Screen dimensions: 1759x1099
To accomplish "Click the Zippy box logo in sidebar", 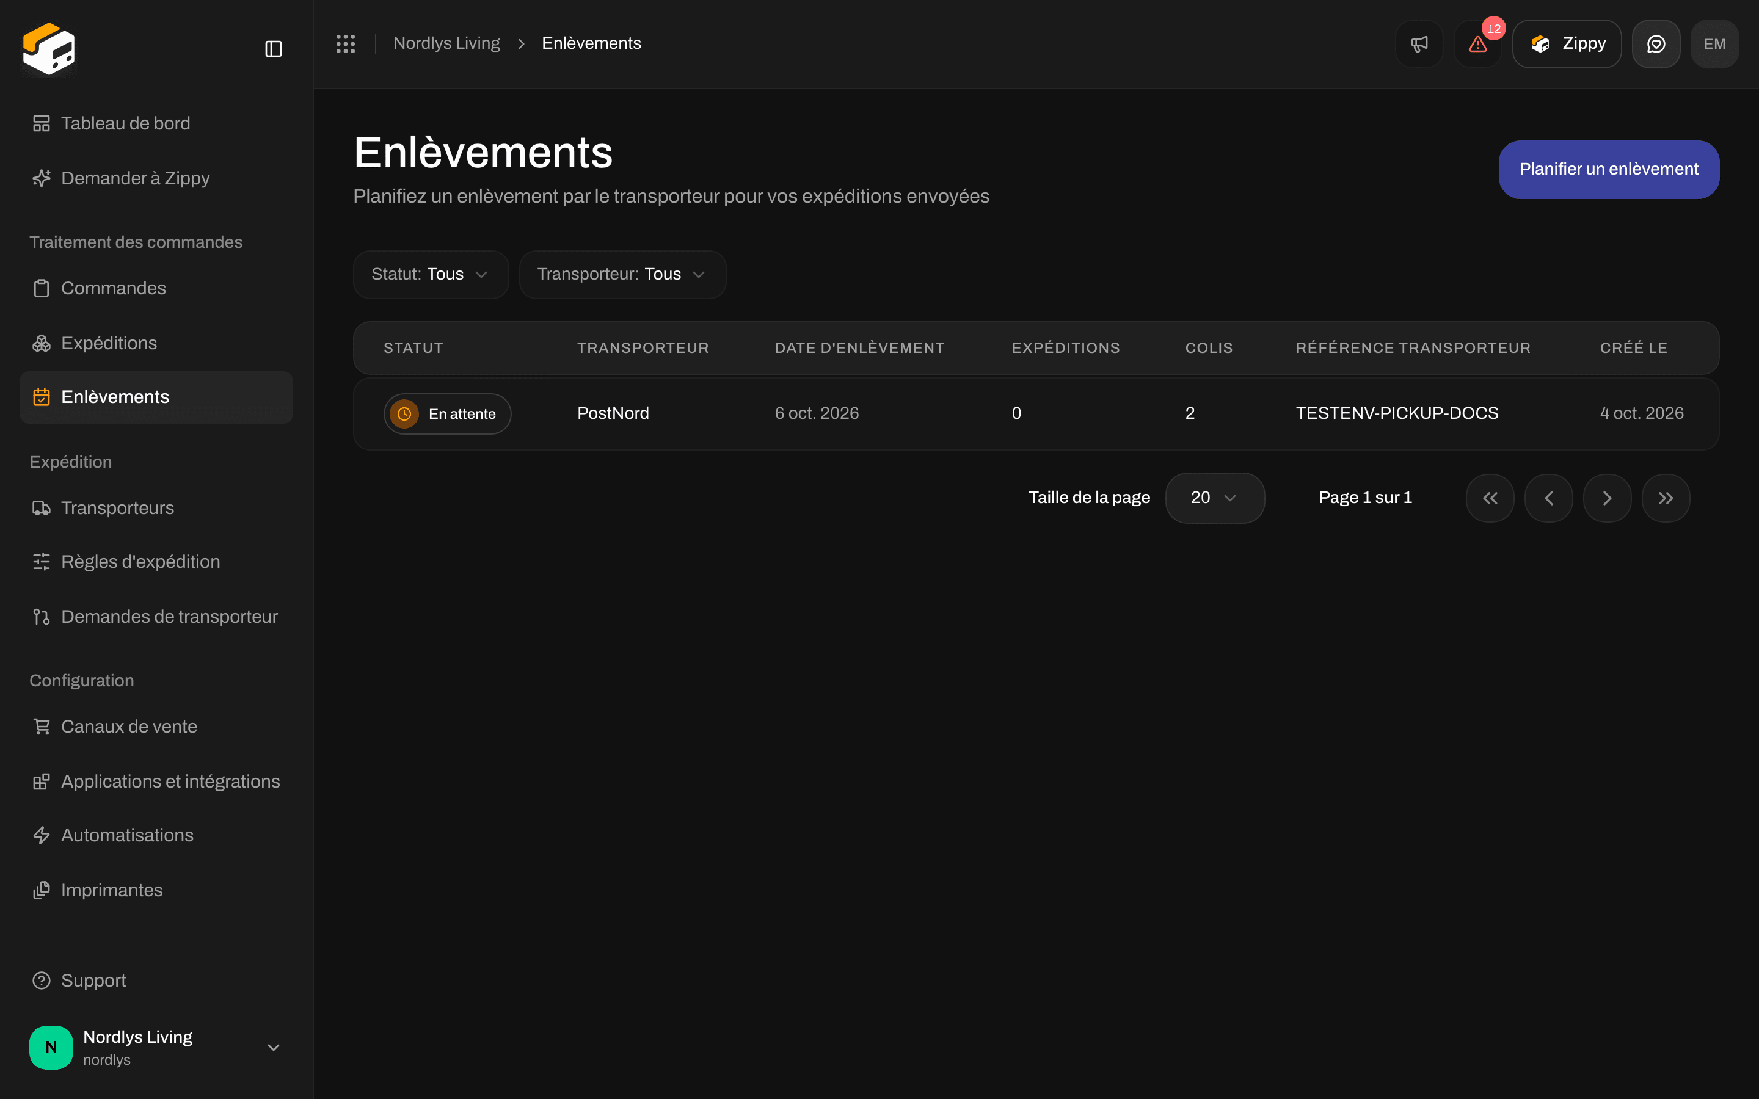I will [x=49, y=49].
